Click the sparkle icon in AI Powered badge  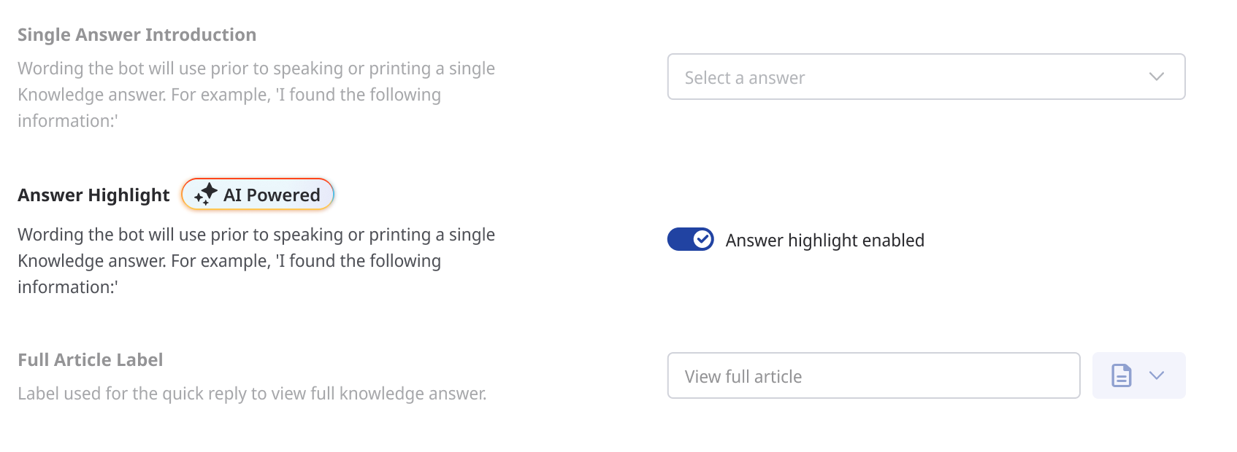(206, 194)
